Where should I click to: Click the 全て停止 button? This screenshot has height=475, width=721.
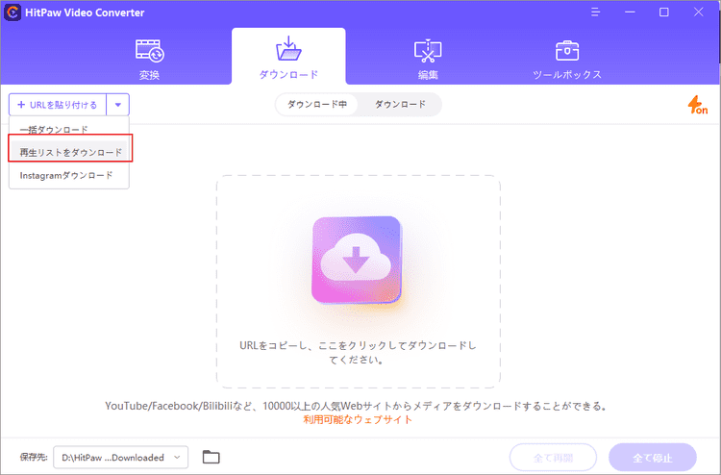pos(653,458)
